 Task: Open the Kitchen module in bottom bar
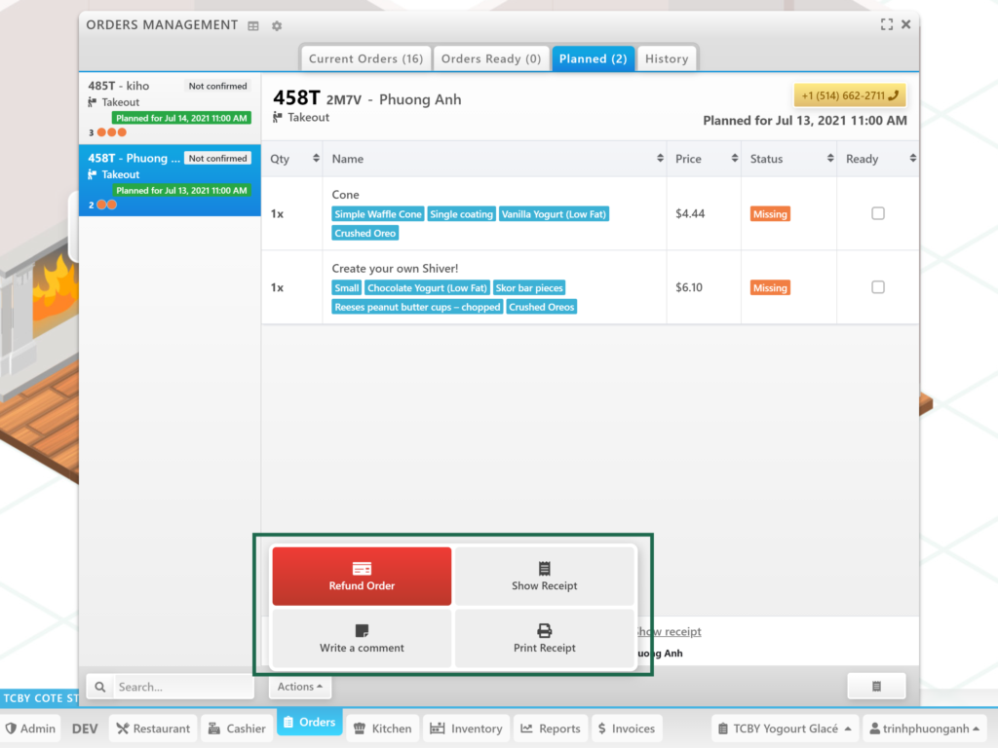tap(382, 729)
